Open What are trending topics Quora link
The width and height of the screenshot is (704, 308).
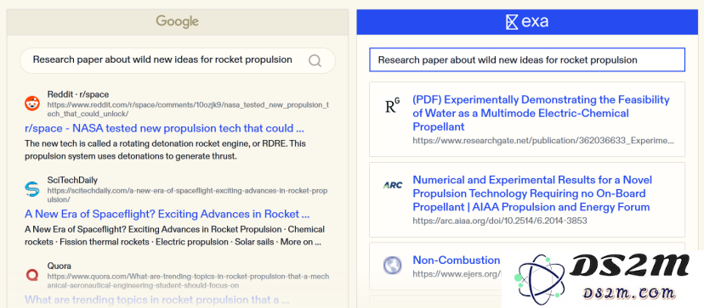[x=156, y=300]
